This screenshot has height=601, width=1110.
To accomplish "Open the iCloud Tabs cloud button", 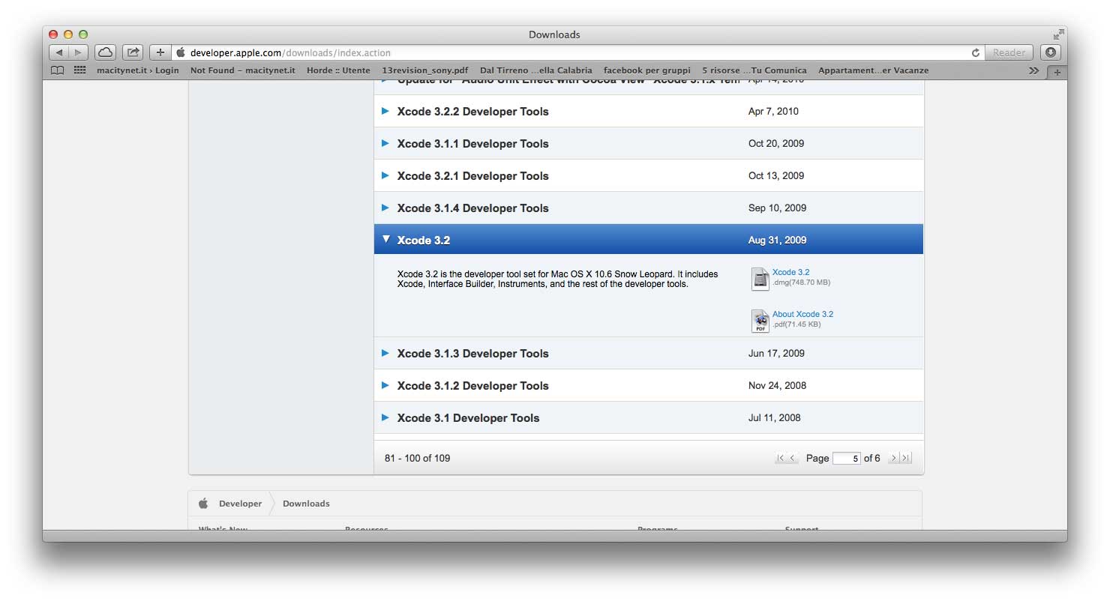I will coord(106,52).
